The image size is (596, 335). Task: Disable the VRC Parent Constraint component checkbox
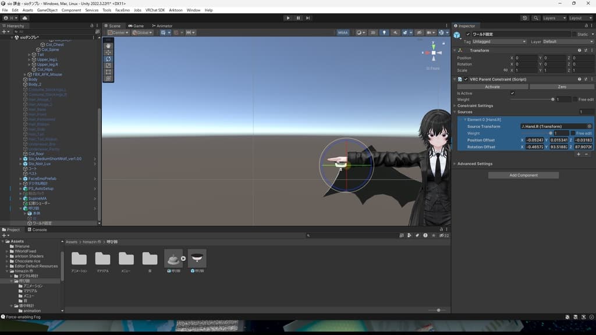point(466,79)
